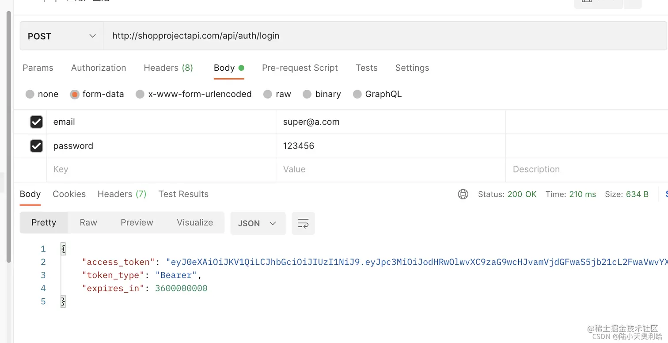Image resolution: width=668 pixels, height=343 pixels.
Task: Click the empty Key placeholder field
Action: (x=161, y=170)
